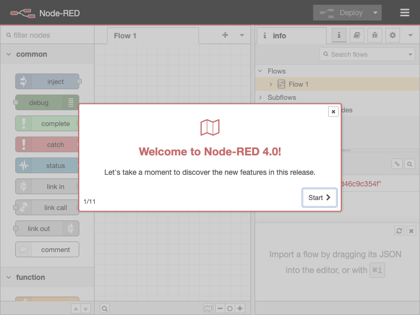Open the sidebar tabs dropdown arrow

pos(411,35)
